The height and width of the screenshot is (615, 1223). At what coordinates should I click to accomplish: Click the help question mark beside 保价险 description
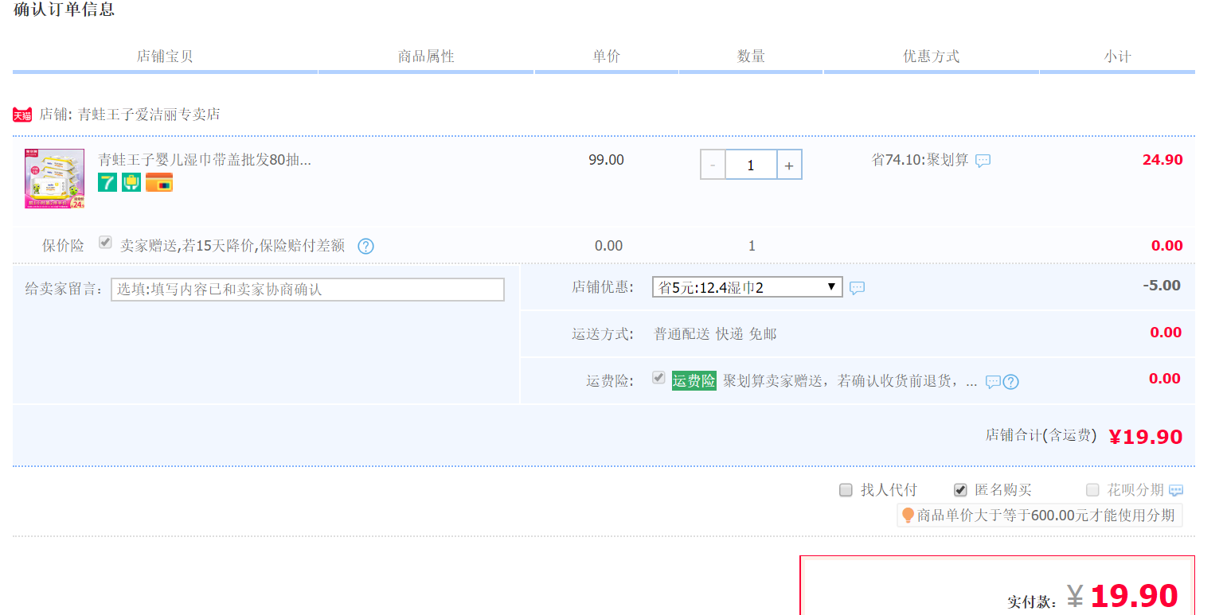(365, 246)
